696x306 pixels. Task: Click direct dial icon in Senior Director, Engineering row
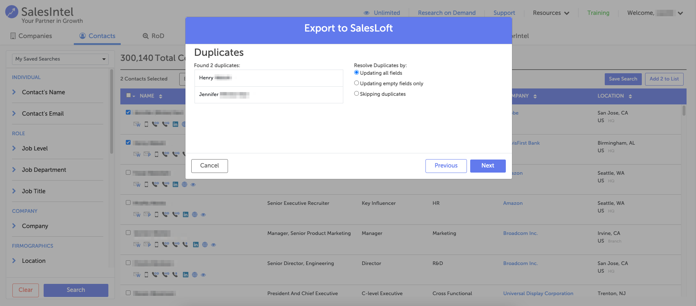[x=155, y=275]
